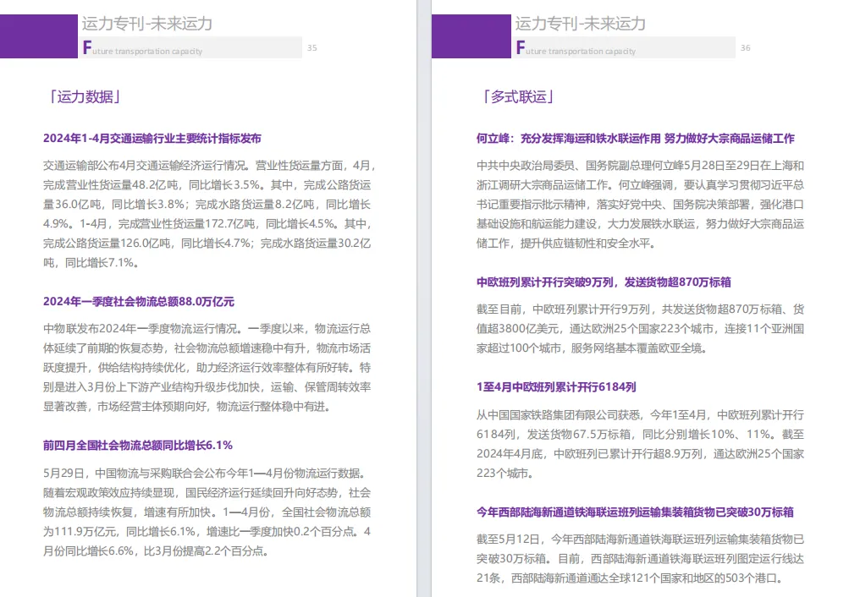
Task: Click headline 2024年1-4月交通运输行业主要统计指标发布
Action: (x=152, y=139)
